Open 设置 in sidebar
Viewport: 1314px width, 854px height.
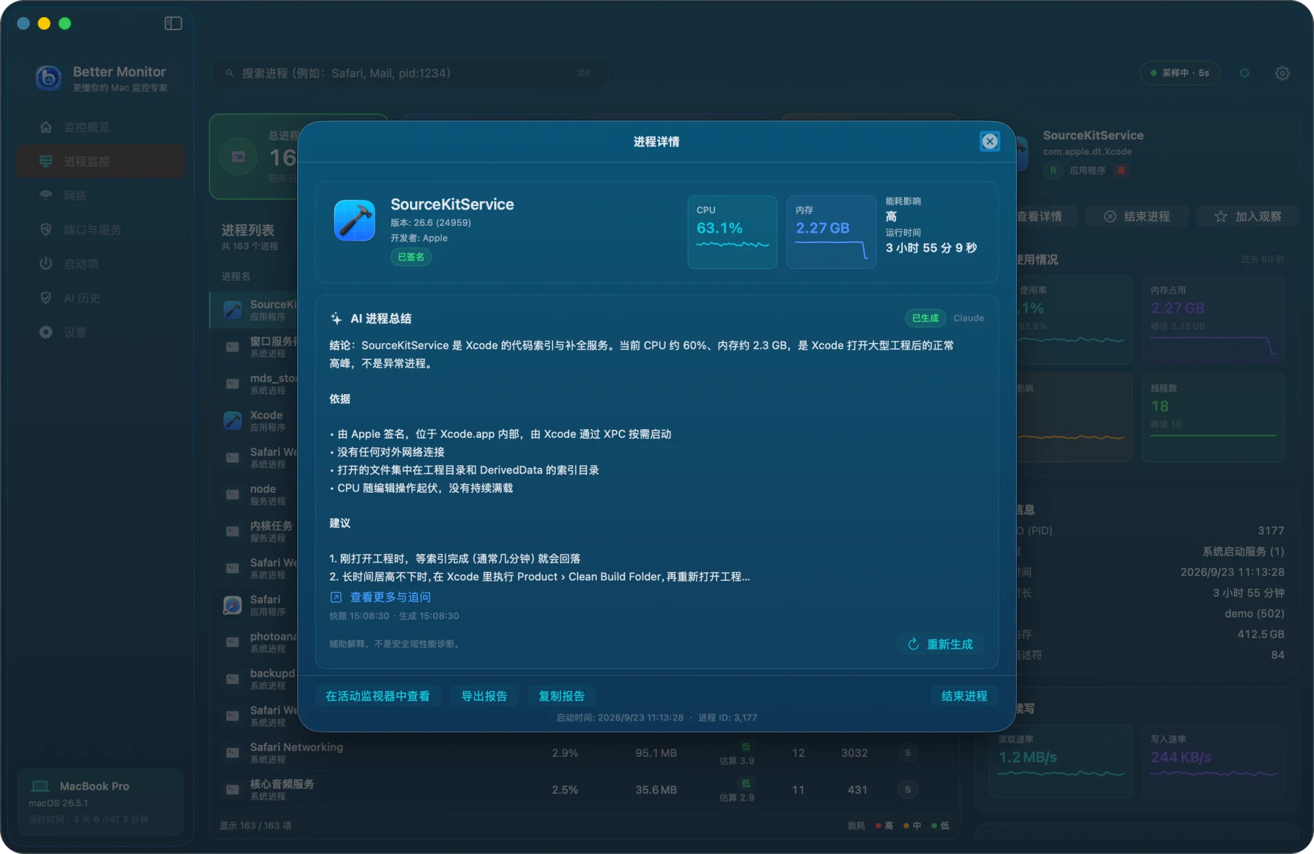101,333
